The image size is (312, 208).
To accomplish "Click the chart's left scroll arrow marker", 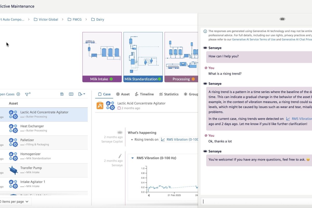I will coord(149,195).
